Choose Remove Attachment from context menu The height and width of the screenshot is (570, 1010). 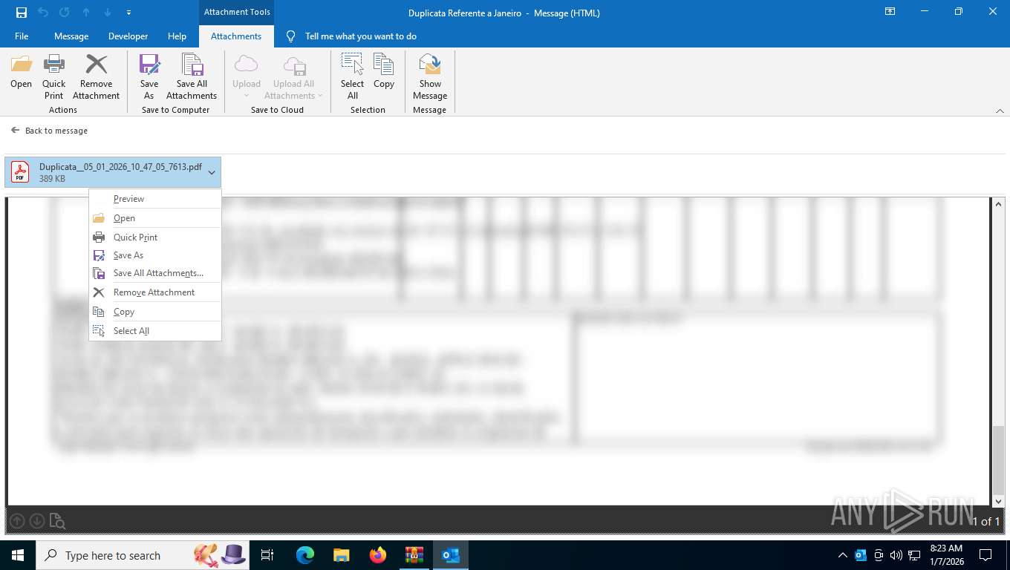(155, 292)
